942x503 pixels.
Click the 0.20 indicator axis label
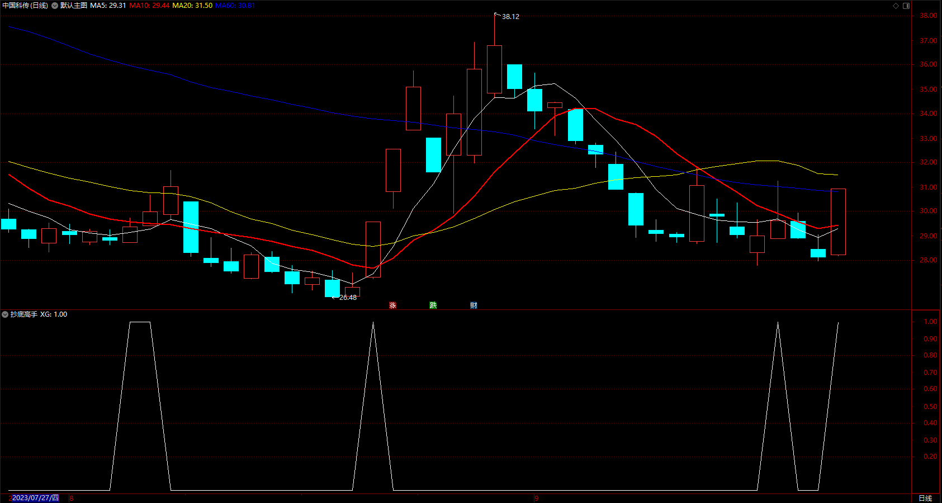930,457
